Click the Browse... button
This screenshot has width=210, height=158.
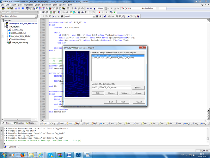coord(138,87)
